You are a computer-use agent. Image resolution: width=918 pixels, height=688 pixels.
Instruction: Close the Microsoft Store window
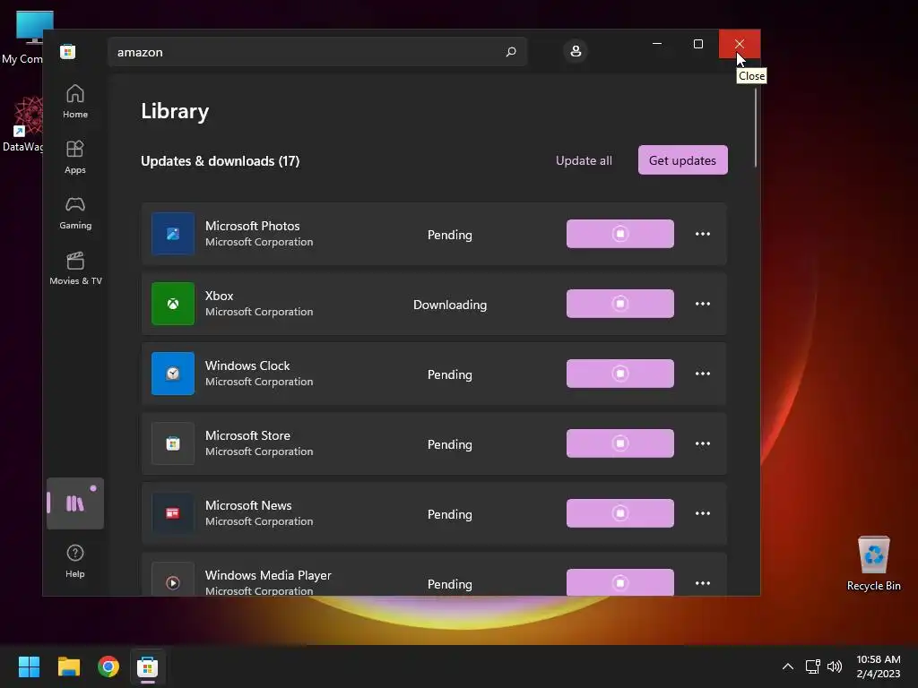click(x=740, y=44)
